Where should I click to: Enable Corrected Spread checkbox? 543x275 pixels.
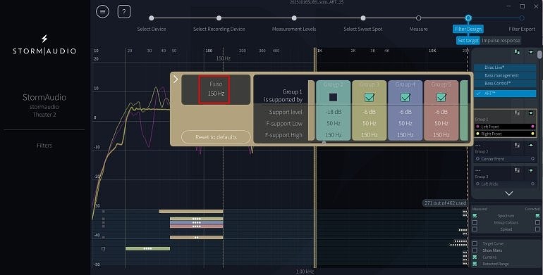[537, 229]
